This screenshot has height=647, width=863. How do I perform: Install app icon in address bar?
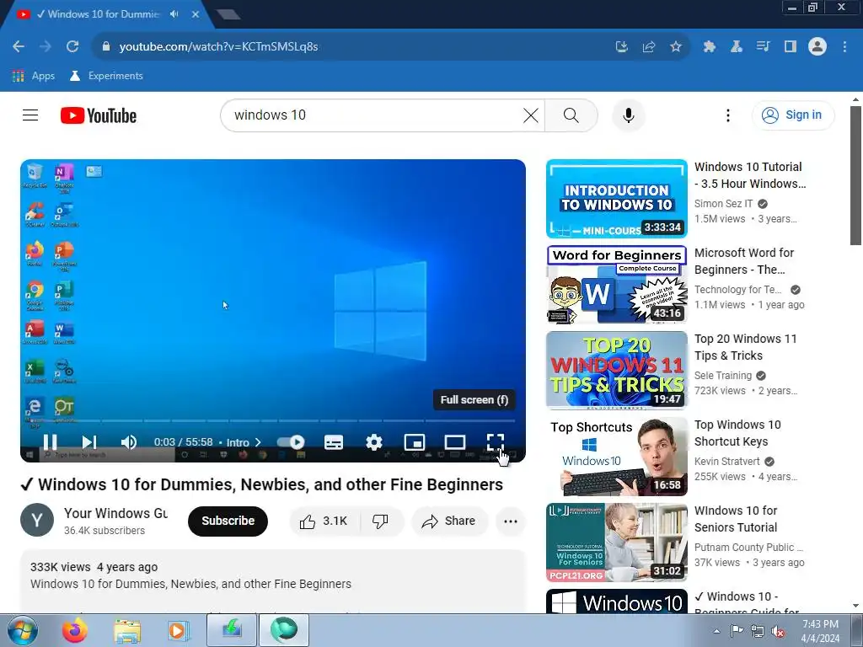pyautogui.click(x=622, y=47)
